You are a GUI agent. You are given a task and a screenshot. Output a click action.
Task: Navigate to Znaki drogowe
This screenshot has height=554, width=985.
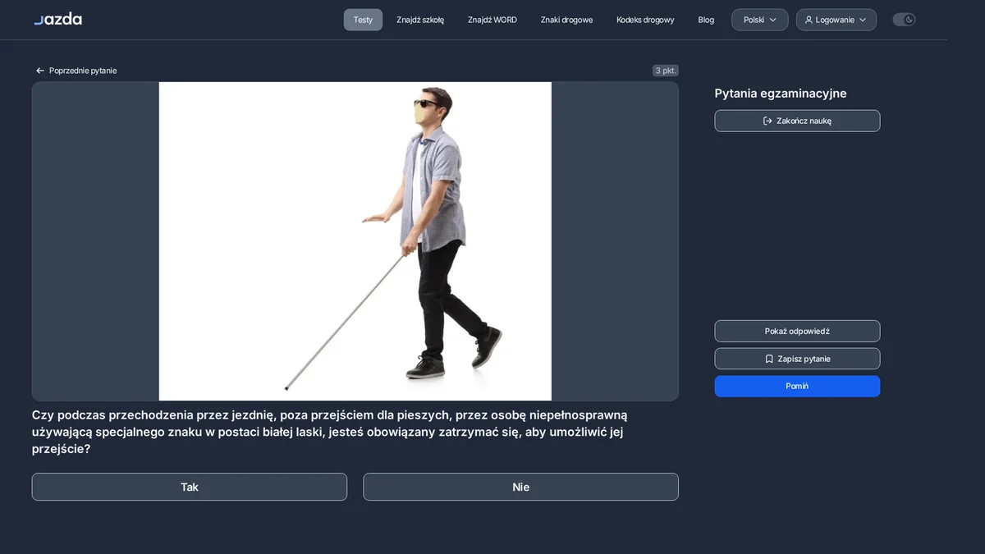566,20
